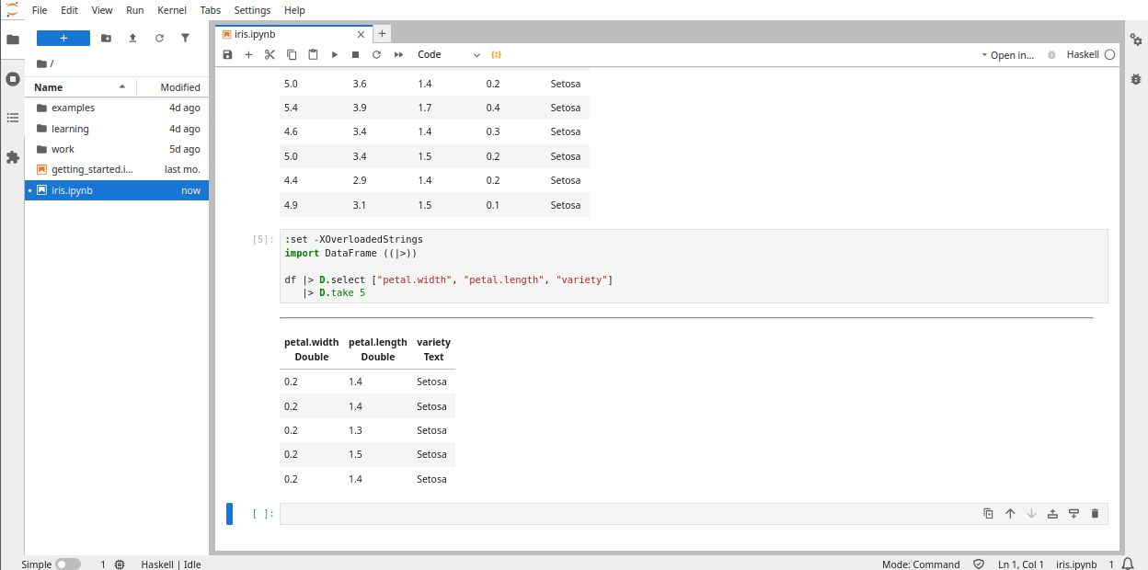Viewport: 1148px width, 570px height.
Task: Open the Tabs menu
Action: point(211,10)
